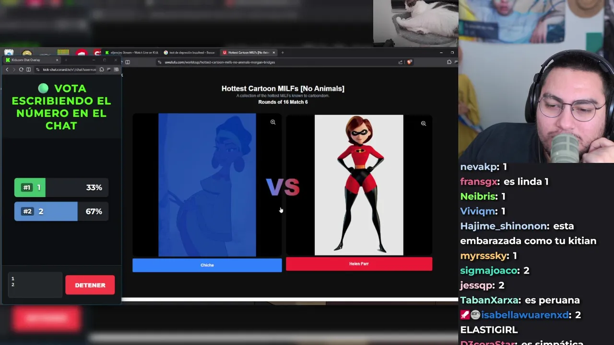Reload the chat overlay window
Image resolution: width=614 pixels, height=345 pixels.
click(21, 69)
